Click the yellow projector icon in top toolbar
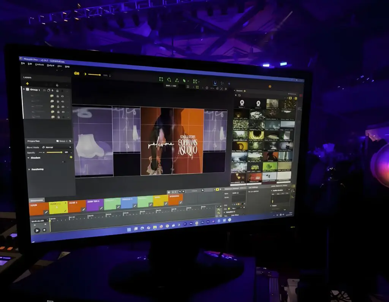This screenshot has width=389, height=302. pos(77,73)
